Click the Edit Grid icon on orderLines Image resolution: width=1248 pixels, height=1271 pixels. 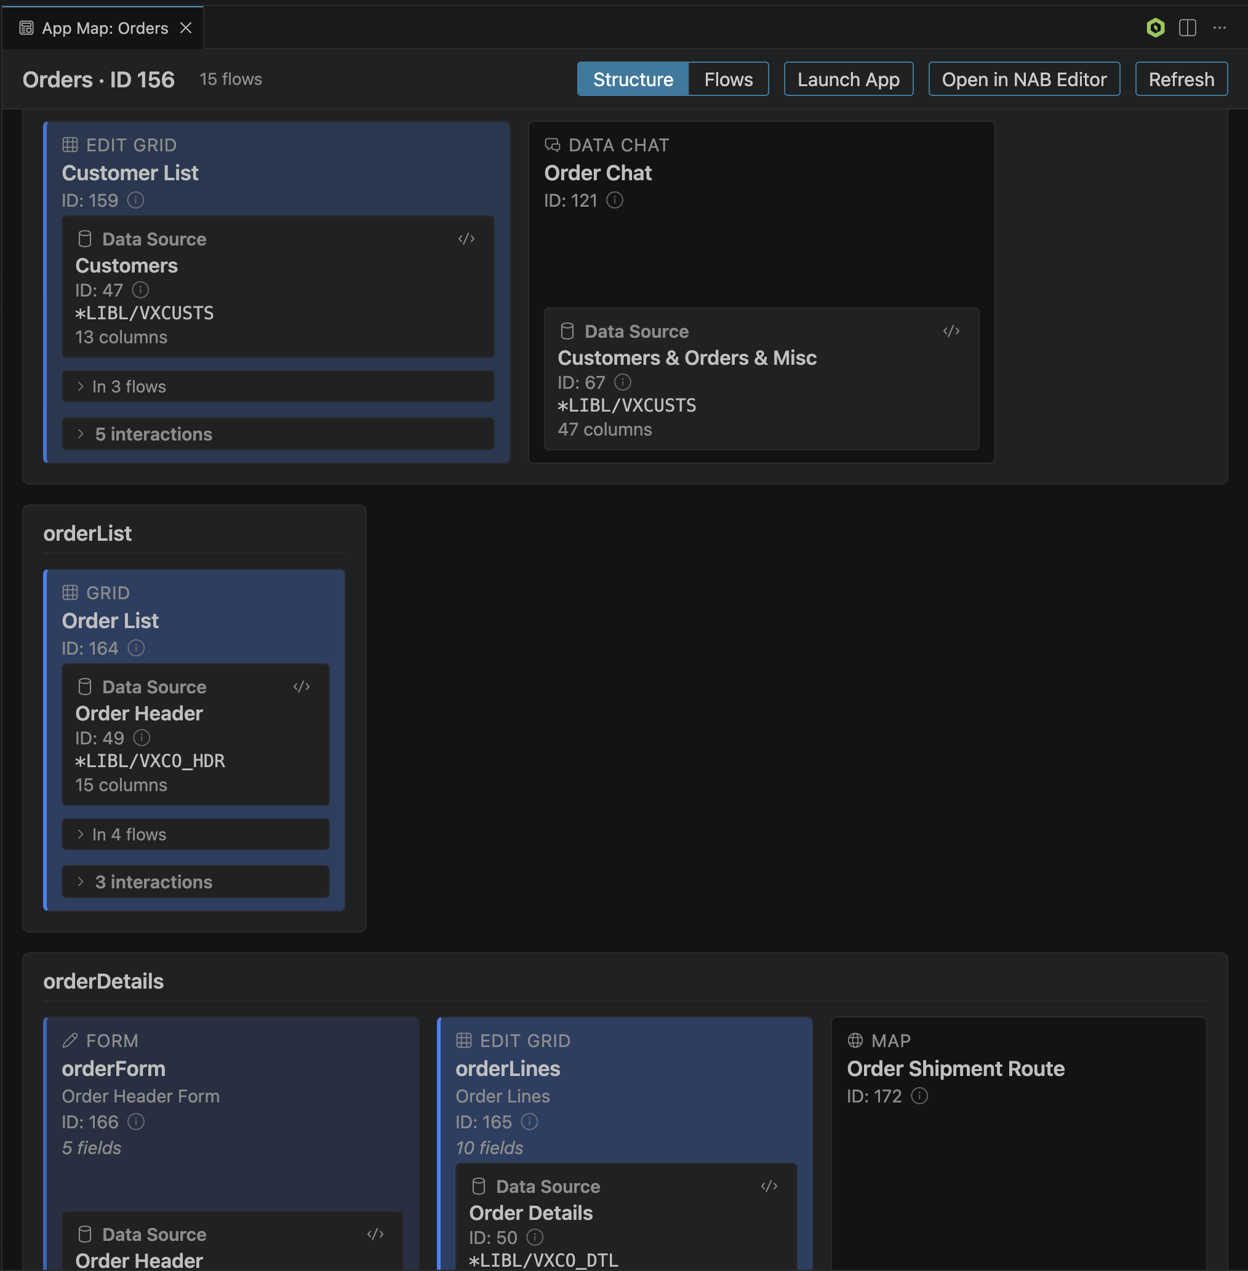[x=464, y=1040]
